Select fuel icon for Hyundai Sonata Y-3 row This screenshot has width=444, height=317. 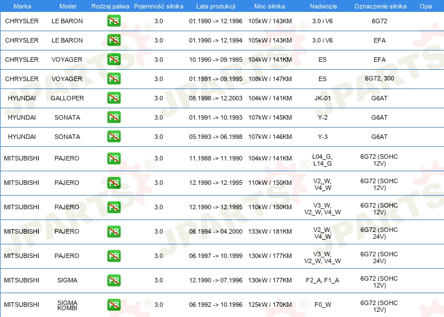[114, 137]
